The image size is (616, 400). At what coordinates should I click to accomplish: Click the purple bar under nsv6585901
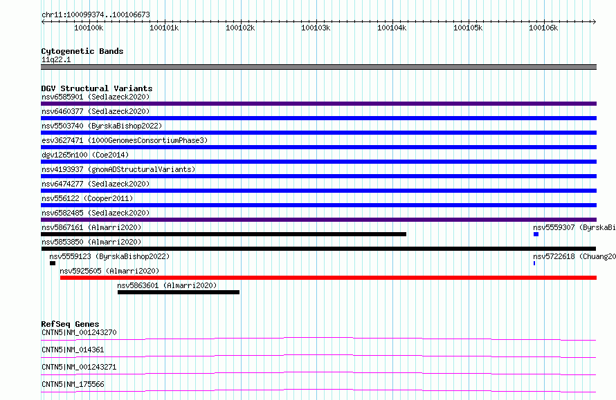coord(318,104)
